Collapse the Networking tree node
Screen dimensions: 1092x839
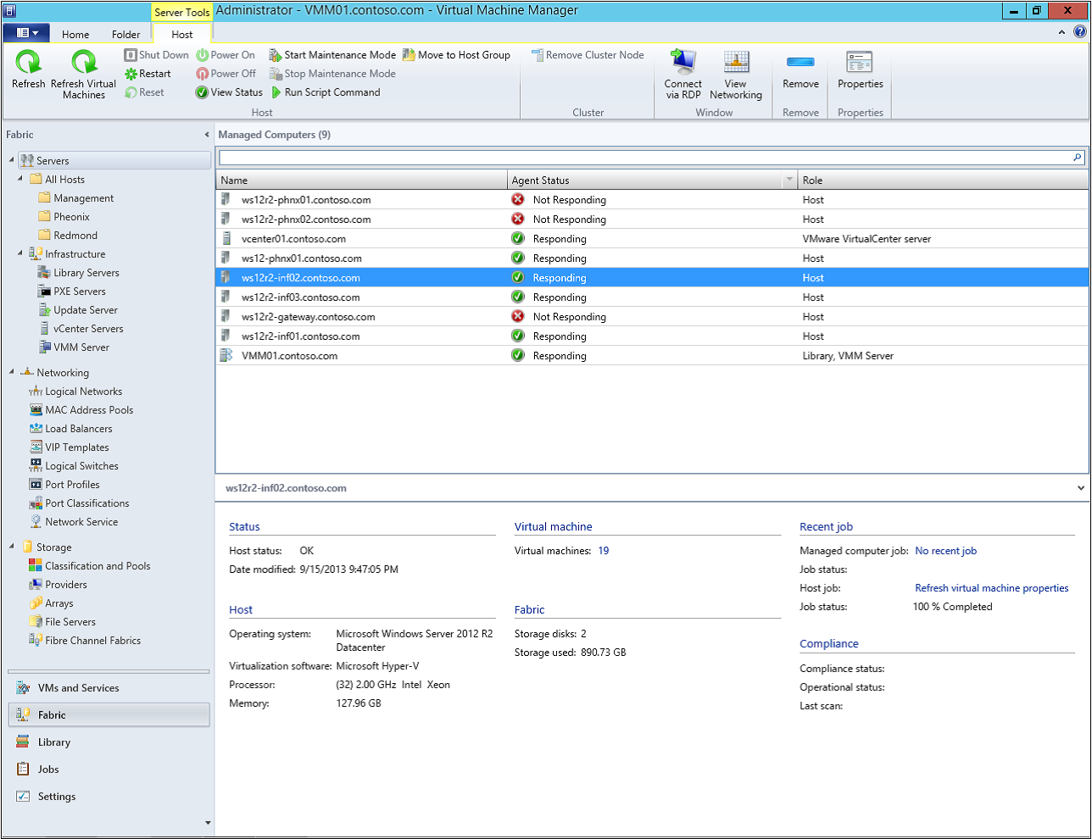[12, 372]
